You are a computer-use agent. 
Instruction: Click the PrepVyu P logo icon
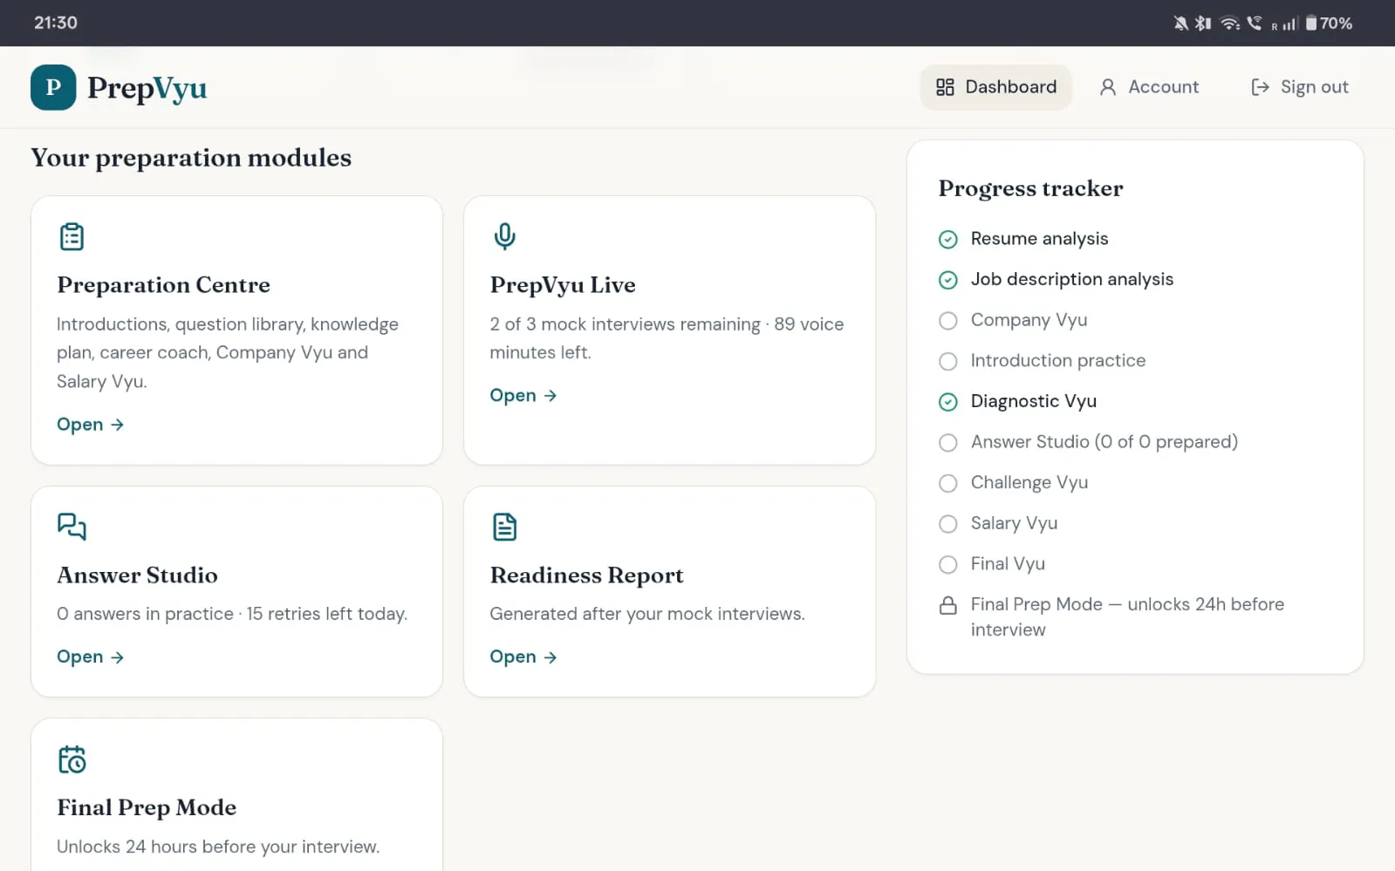click(x=53, y=87)
